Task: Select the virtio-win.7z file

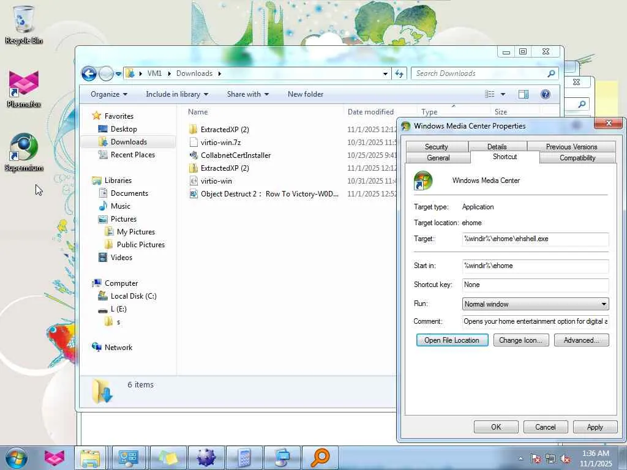Action: click(x=220, y=143)
